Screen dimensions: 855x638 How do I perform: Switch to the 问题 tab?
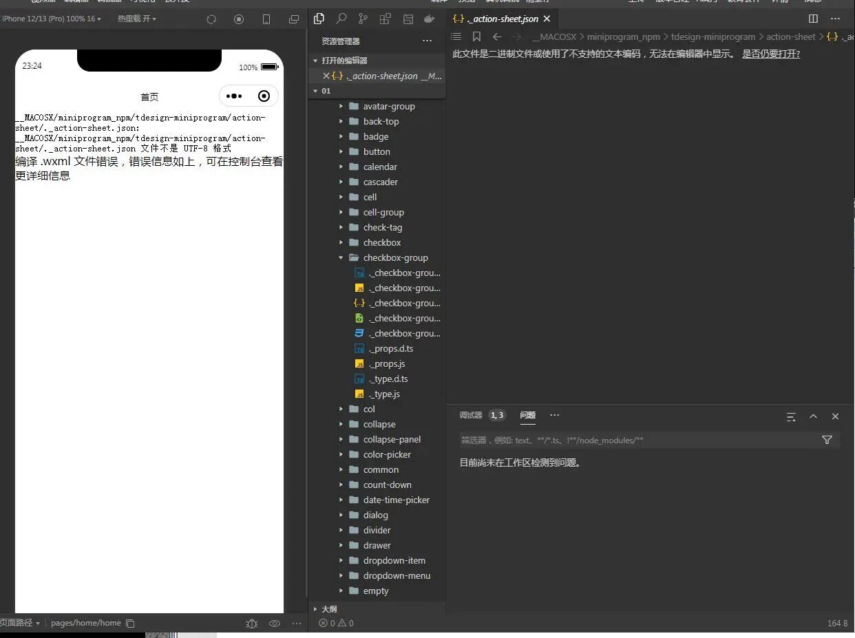coord(528,415)
